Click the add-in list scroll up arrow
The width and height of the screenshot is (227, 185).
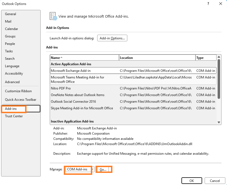point(219,57)
